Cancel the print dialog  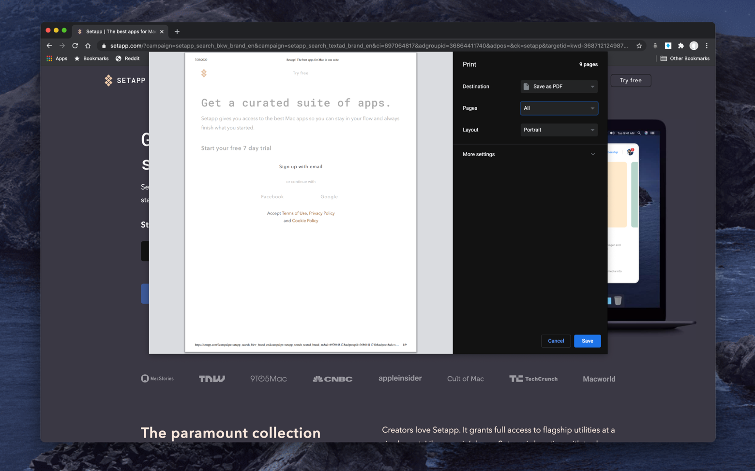click(x=556, y=341)
